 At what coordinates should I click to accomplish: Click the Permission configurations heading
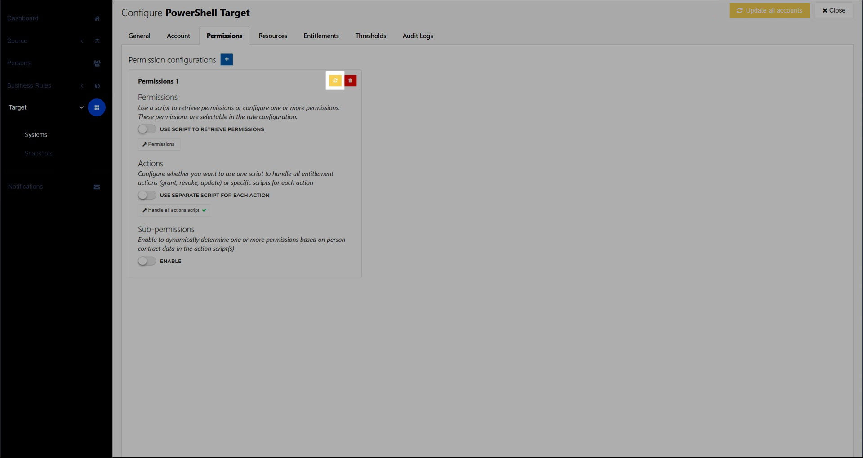click(172, 60)
